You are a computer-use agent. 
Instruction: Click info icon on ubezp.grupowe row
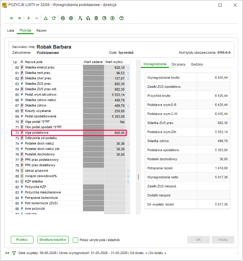pos(128,170)
